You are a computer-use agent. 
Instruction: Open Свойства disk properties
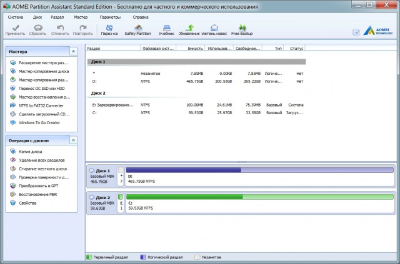(x=24, y=203)
